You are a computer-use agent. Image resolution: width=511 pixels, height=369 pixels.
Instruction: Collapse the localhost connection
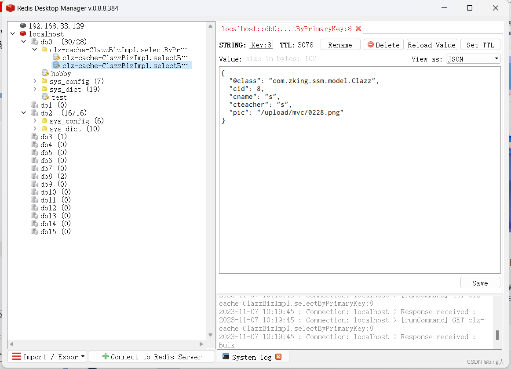coord(12,33)
